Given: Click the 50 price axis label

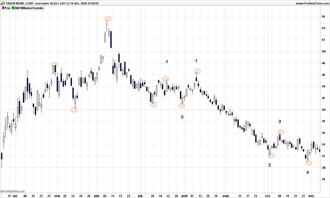Looking at the screenshot, I should point(324,51).
